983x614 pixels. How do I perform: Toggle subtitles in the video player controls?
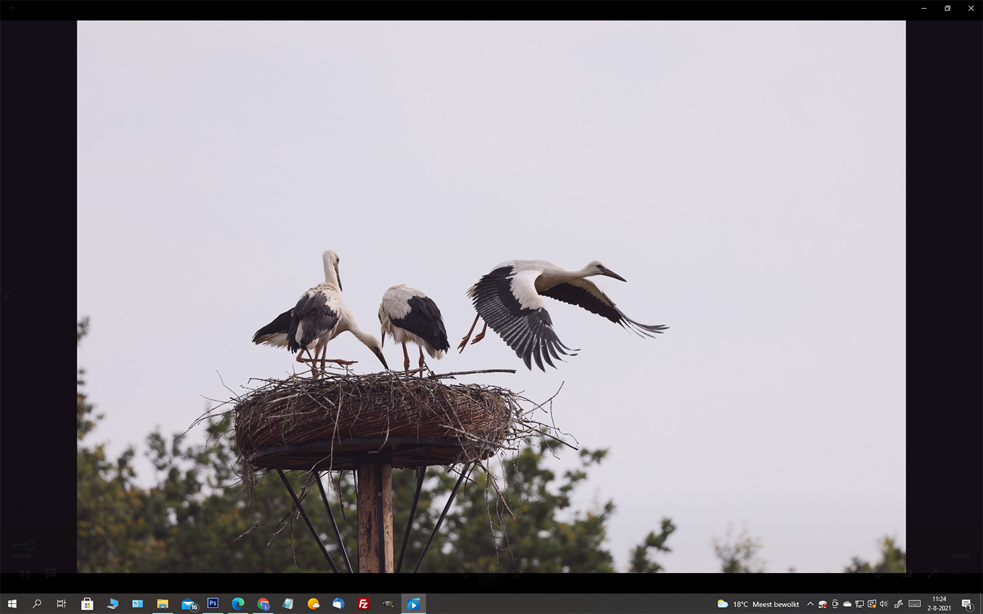(x=51, y=574)
